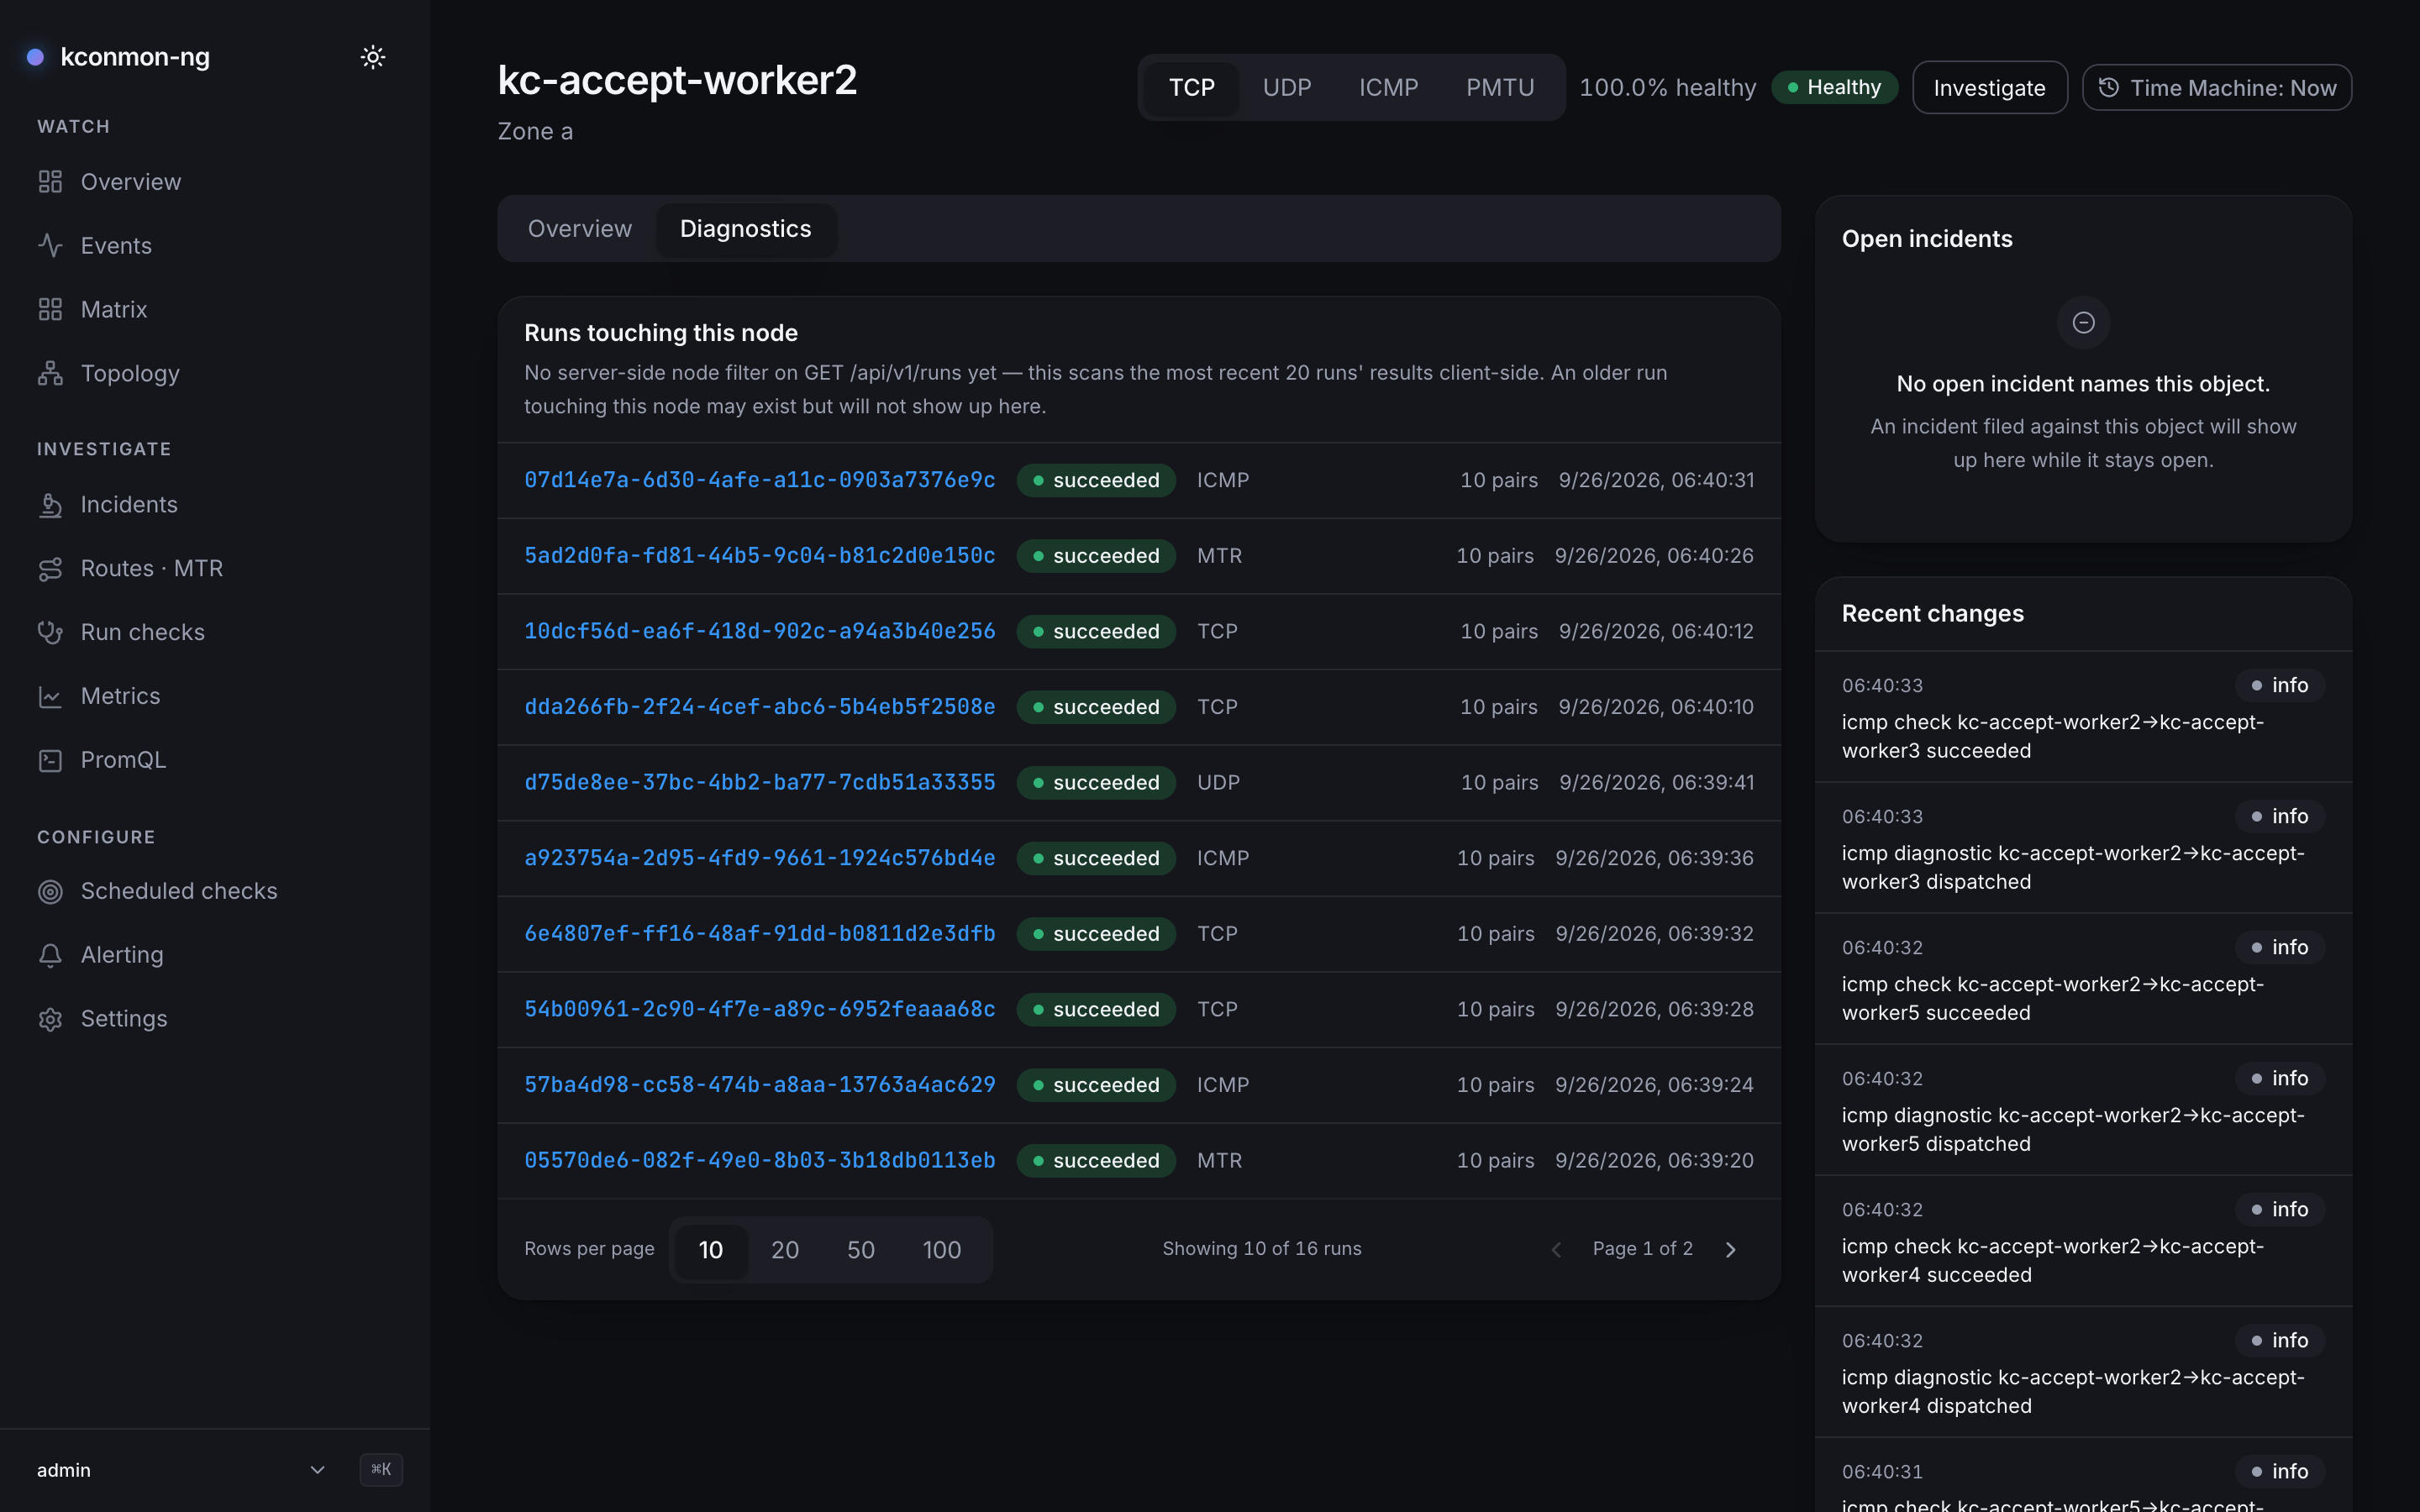
Task: Click the PromQL terminal icon
Action: click(50, 760)
